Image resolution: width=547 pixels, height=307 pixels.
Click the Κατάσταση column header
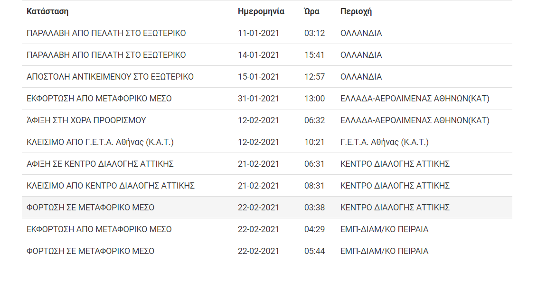click(x=47, y=11)
